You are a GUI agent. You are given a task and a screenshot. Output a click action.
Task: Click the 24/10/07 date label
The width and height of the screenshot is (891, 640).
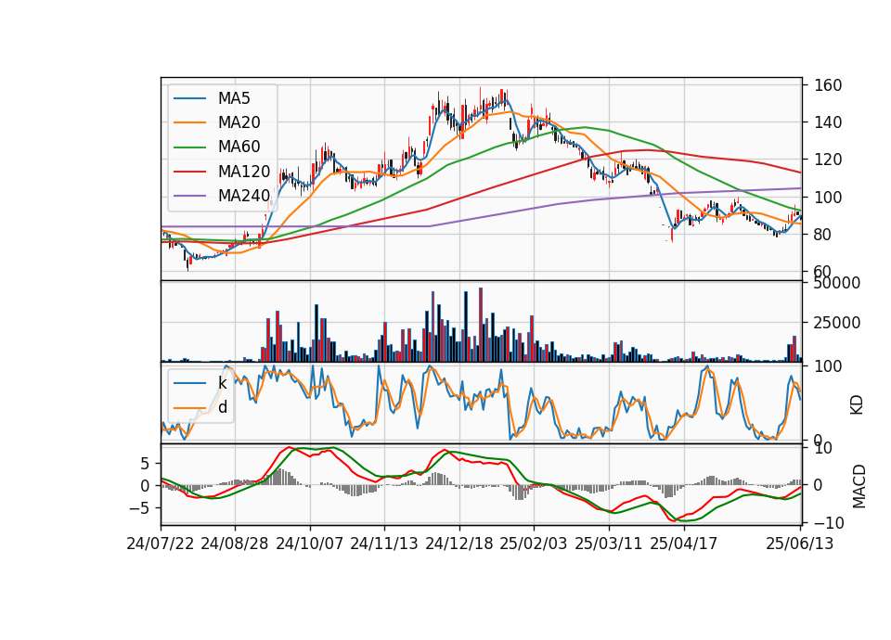point(310,544)
